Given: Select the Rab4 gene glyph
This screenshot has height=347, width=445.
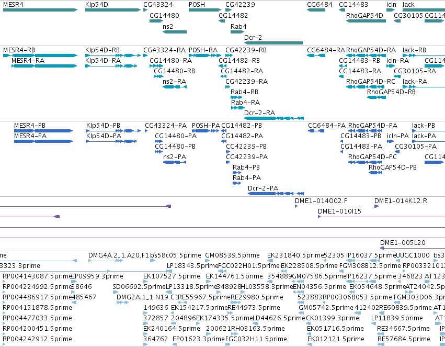Looking at the screenshot, I should [237, 32].
